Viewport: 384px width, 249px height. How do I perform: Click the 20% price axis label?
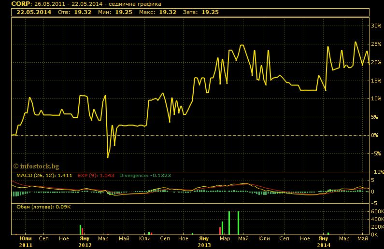click(376, 62)
